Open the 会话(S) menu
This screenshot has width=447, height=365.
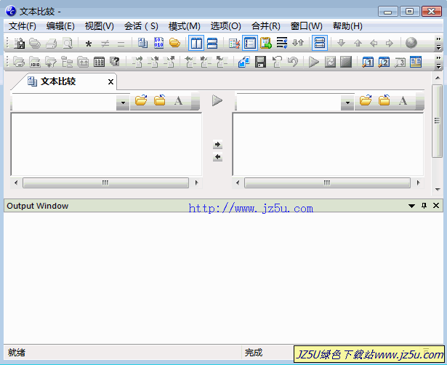point(141,26)
